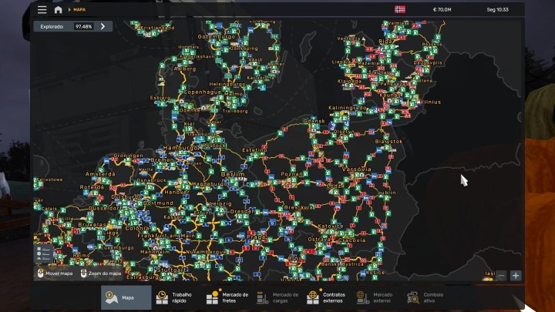
Task: Click the Lublin city label
Action: (x=387, y=193)
